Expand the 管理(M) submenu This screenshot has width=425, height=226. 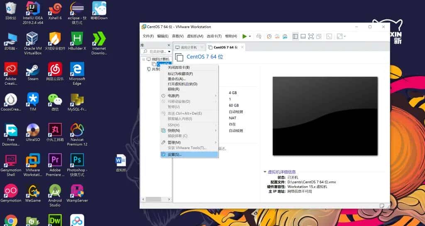pyautogui.click(x=189, y=142)
